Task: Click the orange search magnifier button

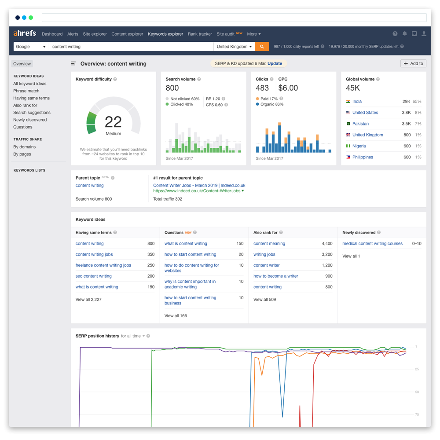Action: click(262, 47)
